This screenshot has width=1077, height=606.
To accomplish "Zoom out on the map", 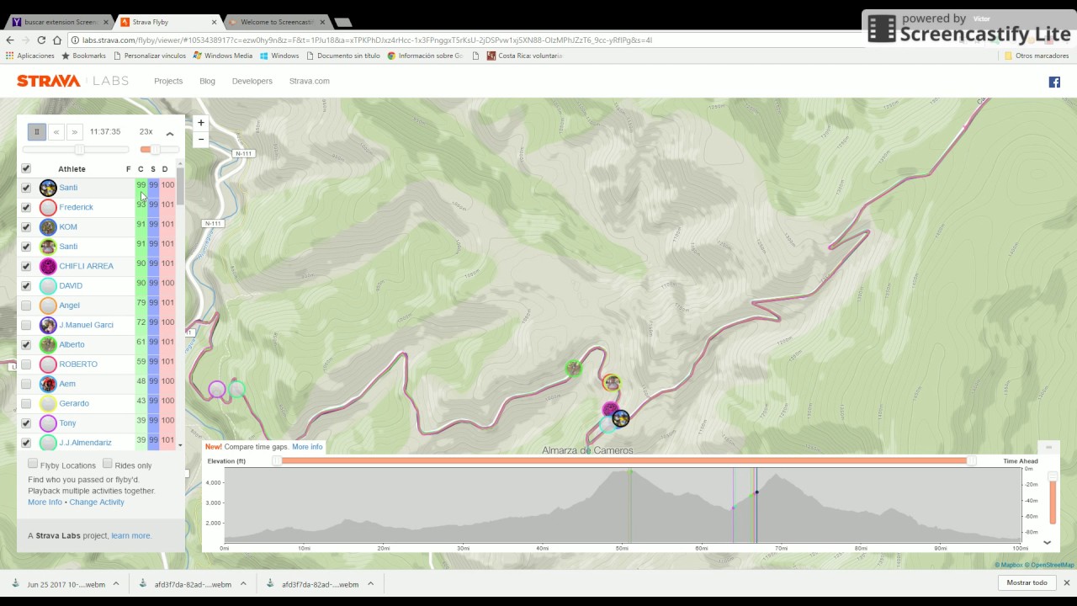I will coord(200,139).
